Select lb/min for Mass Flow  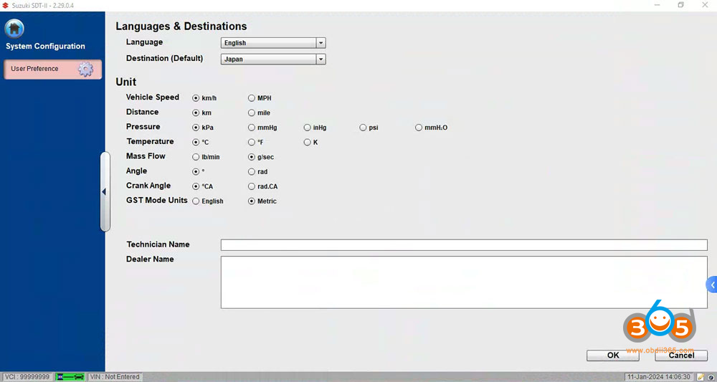click(x=196, y=157)
